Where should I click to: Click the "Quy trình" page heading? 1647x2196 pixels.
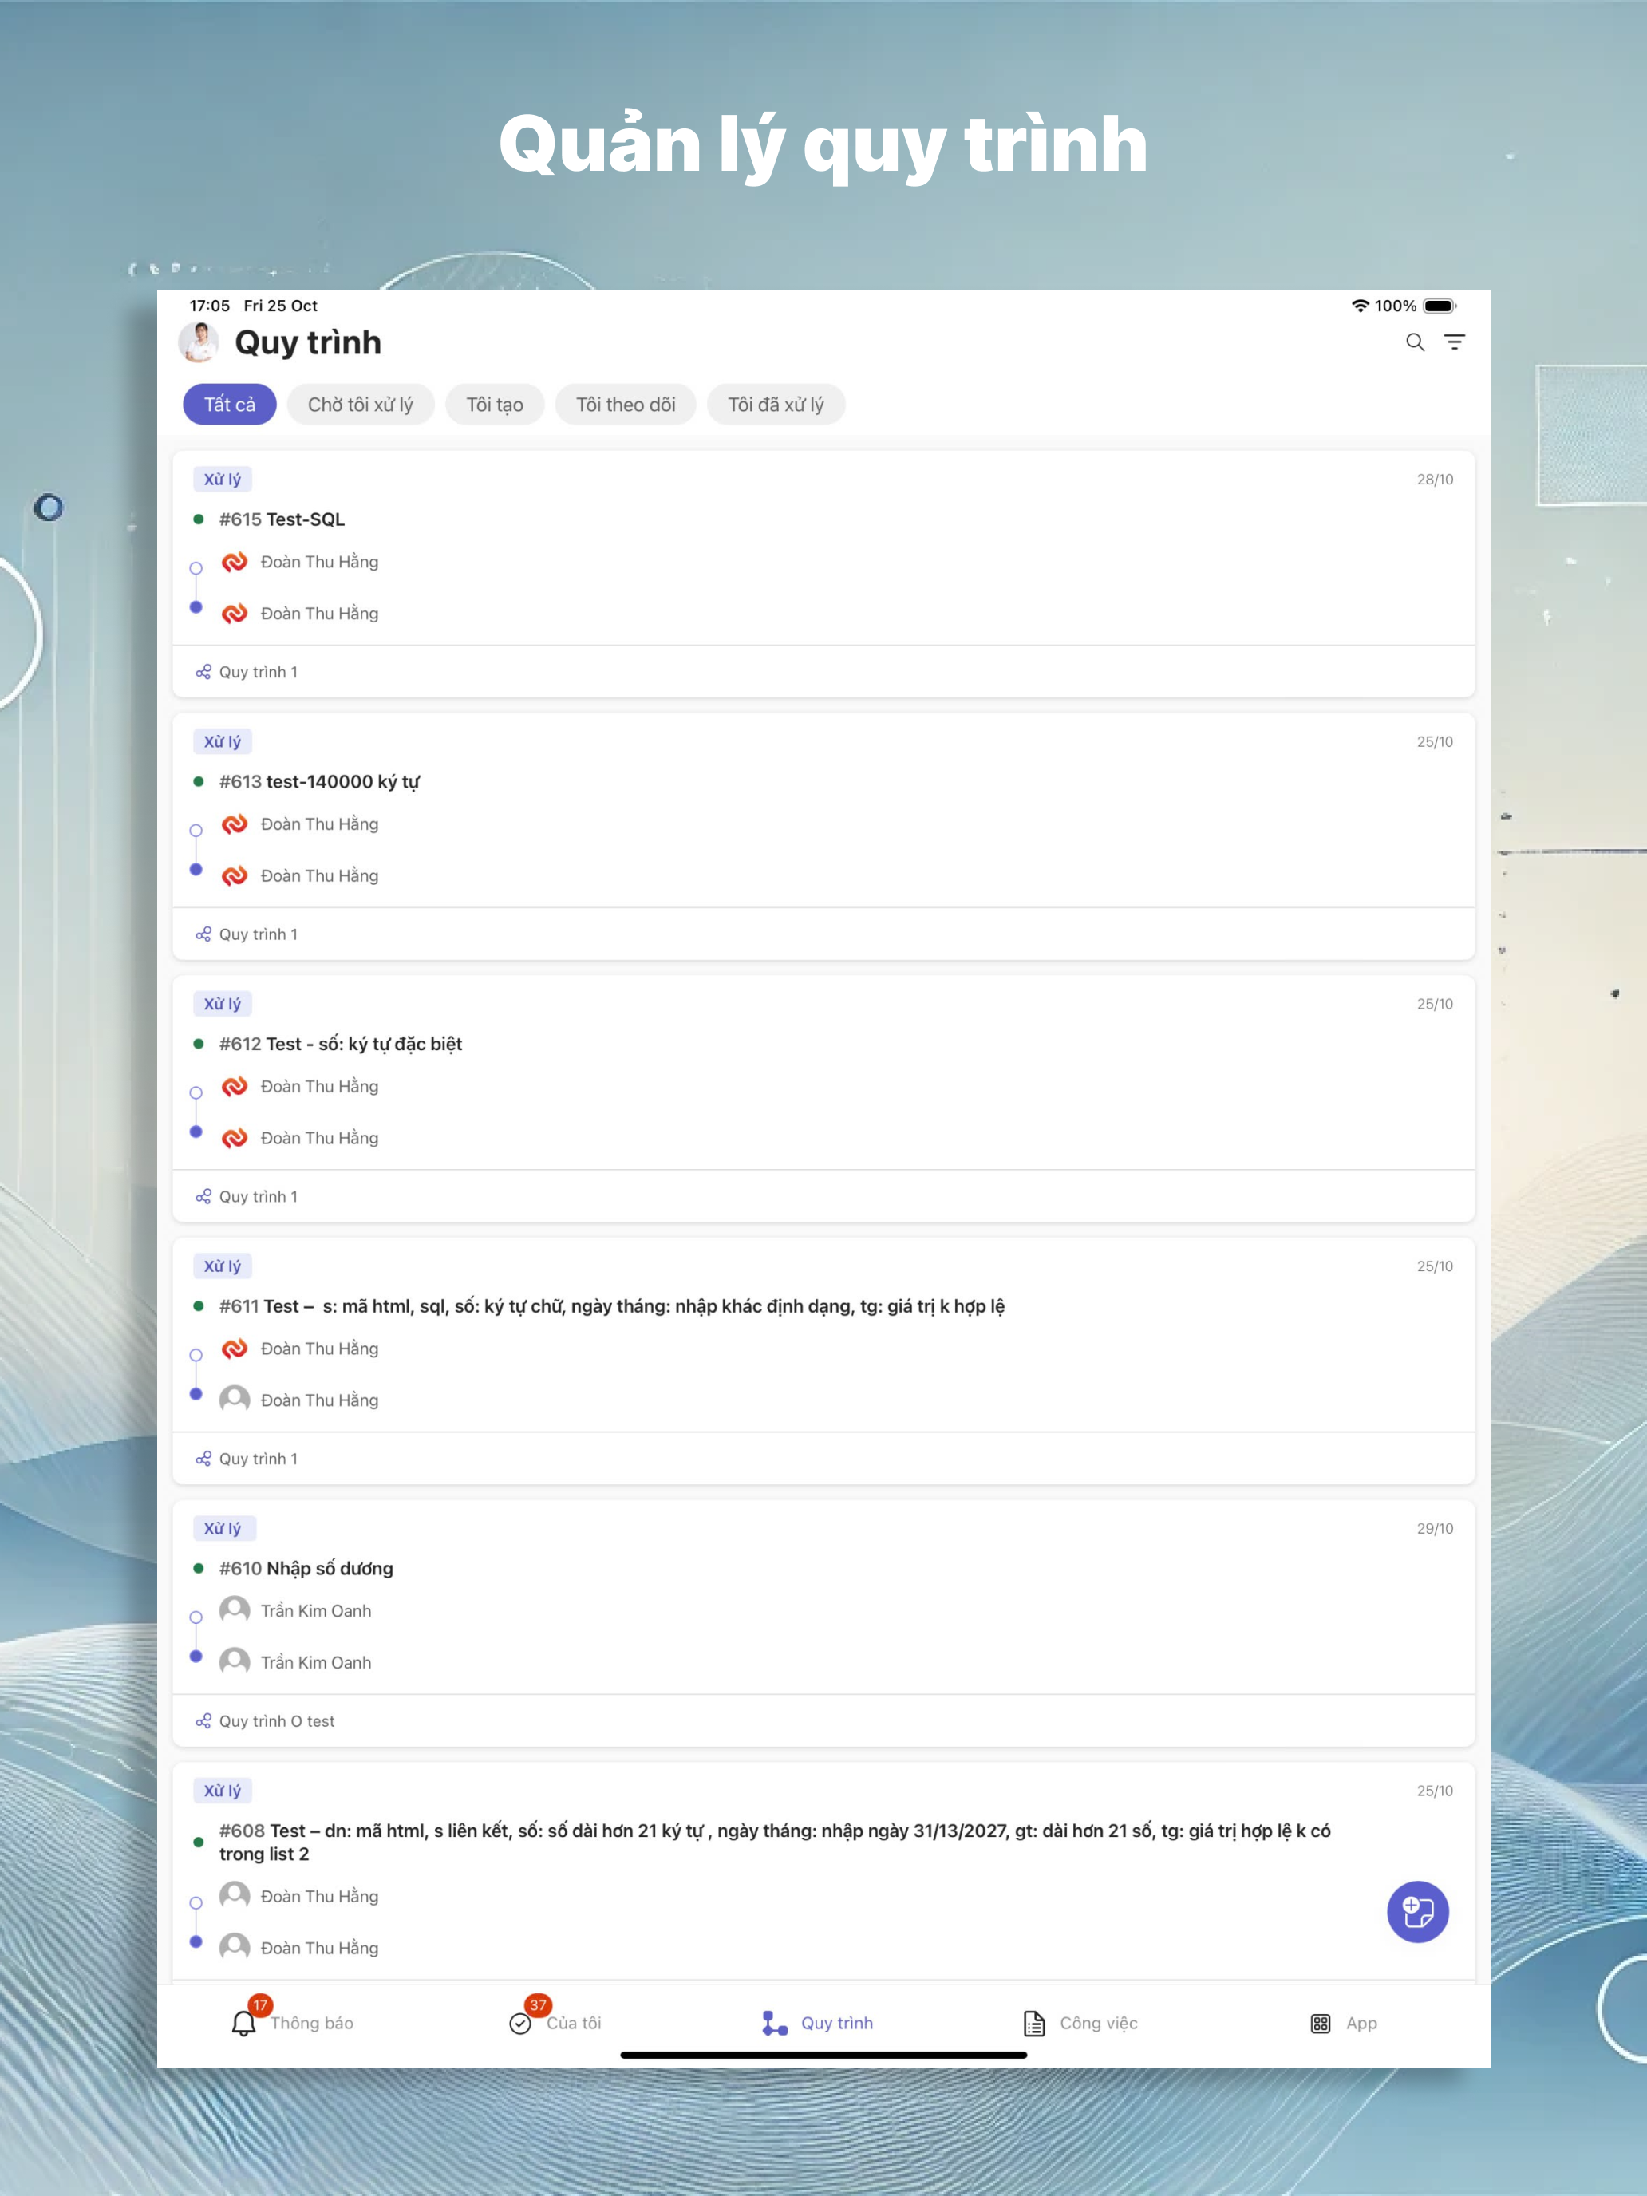coord(308,342)
